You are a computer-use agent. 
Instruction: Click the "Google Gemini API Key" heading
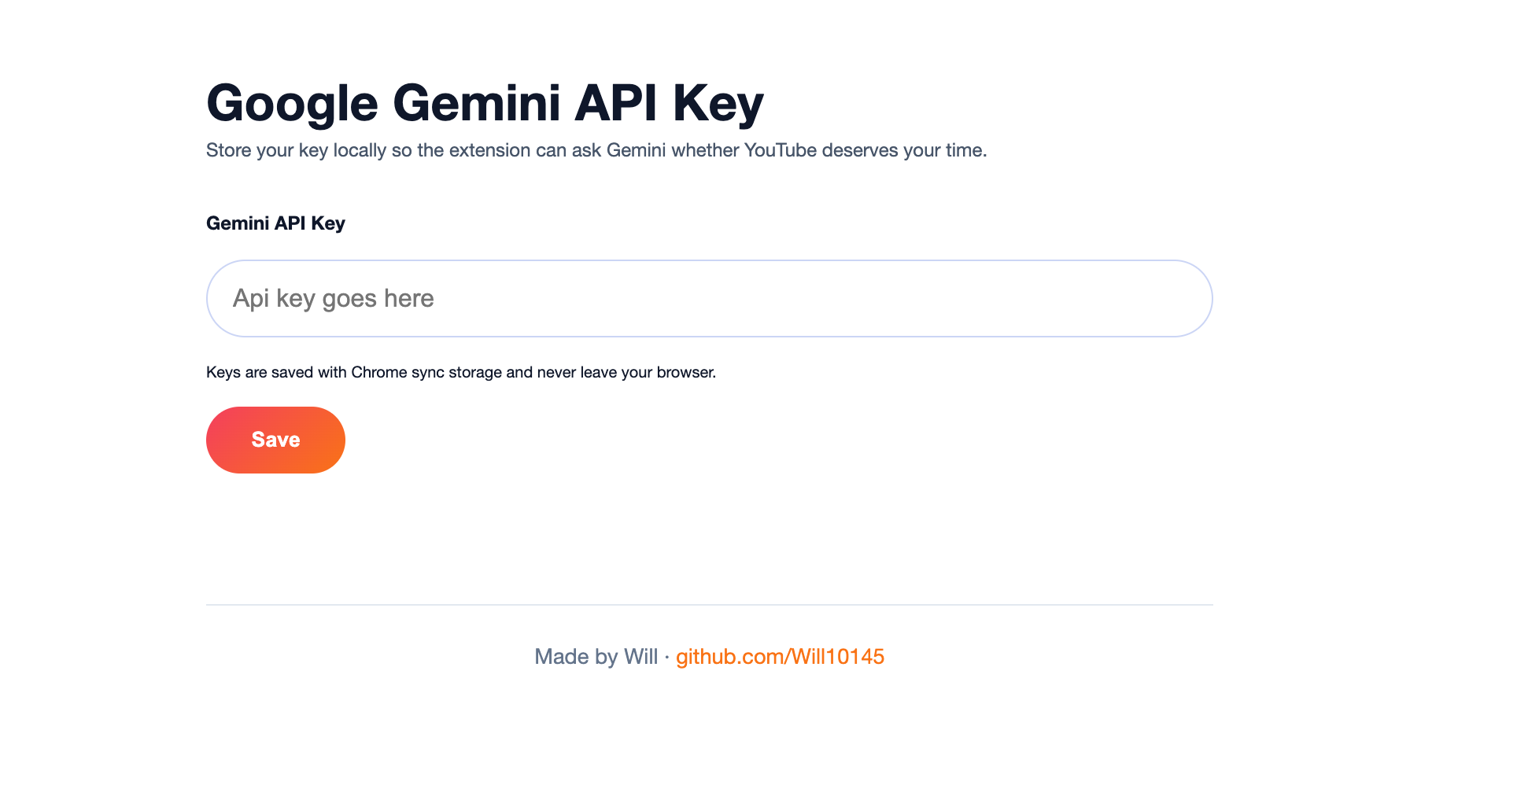tap(485, 103)
